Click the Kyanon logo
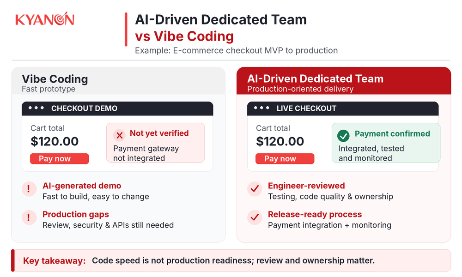The height and width of the screenshot is (277, 462). (45, 19)
